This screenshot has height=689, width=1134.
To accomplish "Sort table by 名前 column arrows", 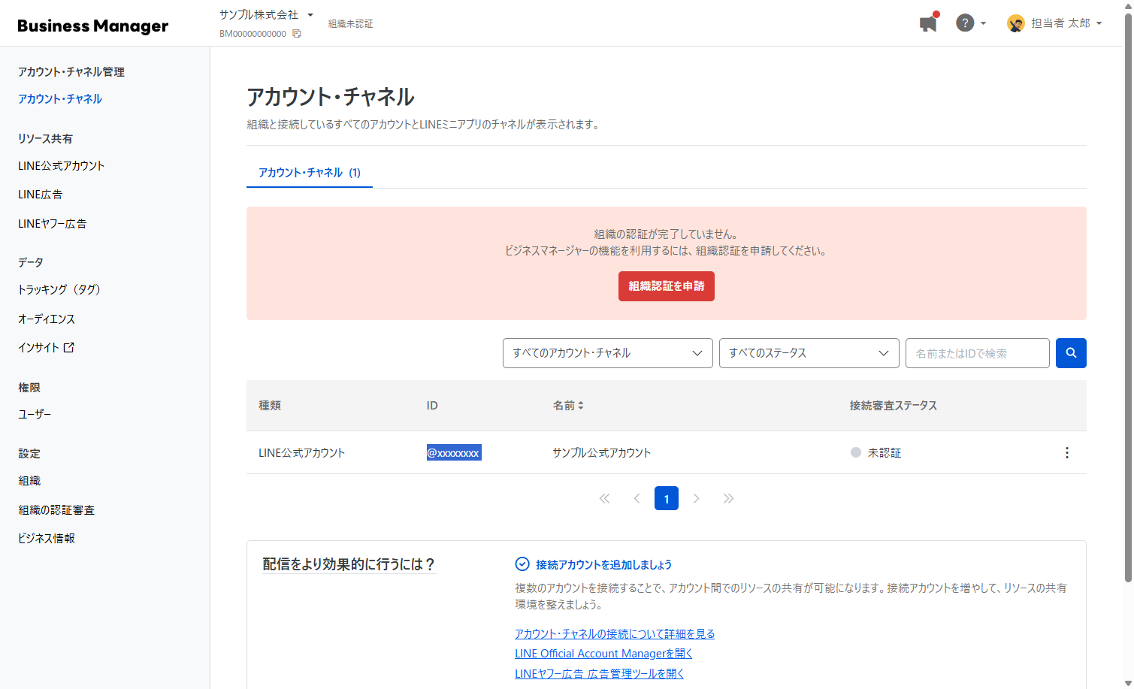I will [x=581, y=406].
